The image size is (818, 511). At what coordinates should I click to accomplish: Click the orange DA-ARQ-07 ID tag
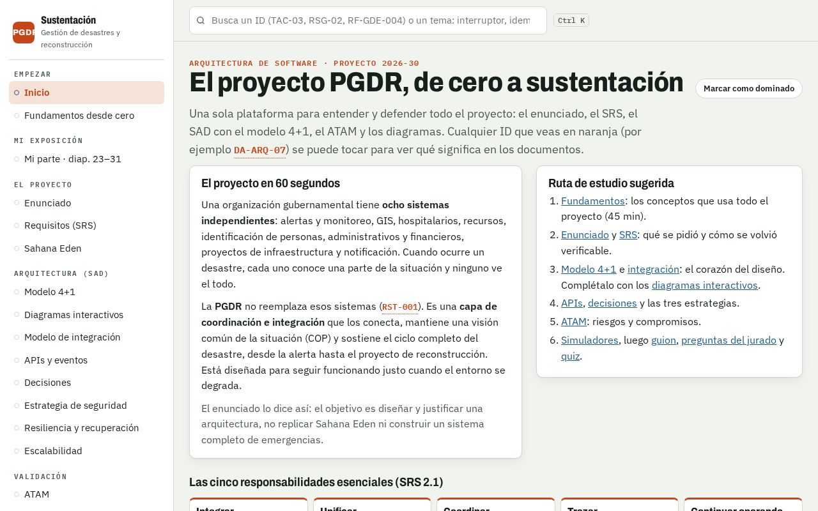point(259,150)
